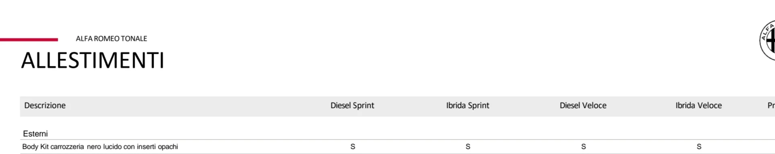Click the S value under Diesel Veloce
Screen dimensions: 775x154
pyautogui.click(x=583, y=147)
